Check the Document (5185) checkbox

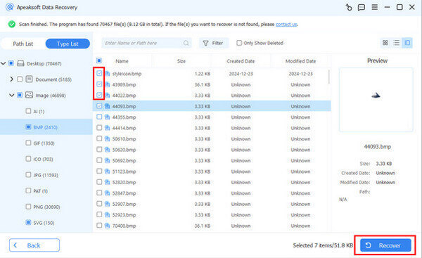pos(20,79)
